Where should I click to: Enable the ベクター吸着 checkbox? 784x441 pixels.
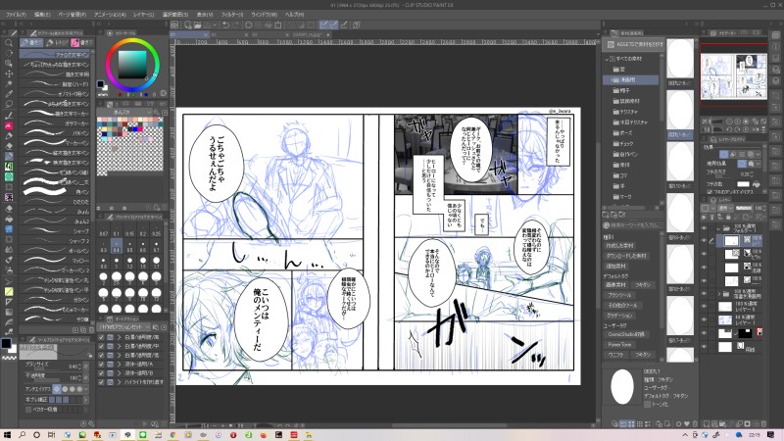click(x=28, y=410)
